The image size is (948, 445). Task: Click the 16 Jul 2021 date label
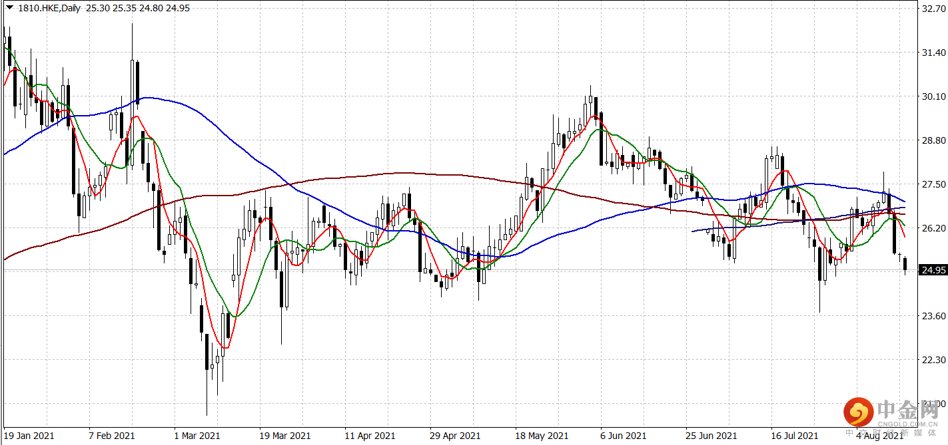pyautogui.click(x=795, y=436)
